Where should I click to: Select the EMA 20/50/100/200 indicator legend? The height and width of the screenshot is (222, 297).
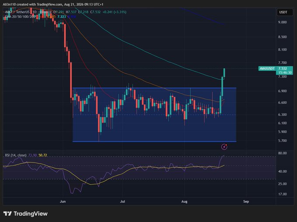19,17
